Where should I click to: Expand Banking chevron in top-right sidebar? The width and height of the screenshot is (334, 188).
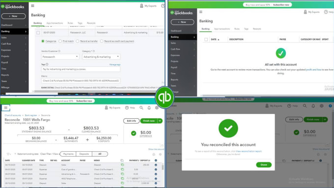[x=194, y=37]
